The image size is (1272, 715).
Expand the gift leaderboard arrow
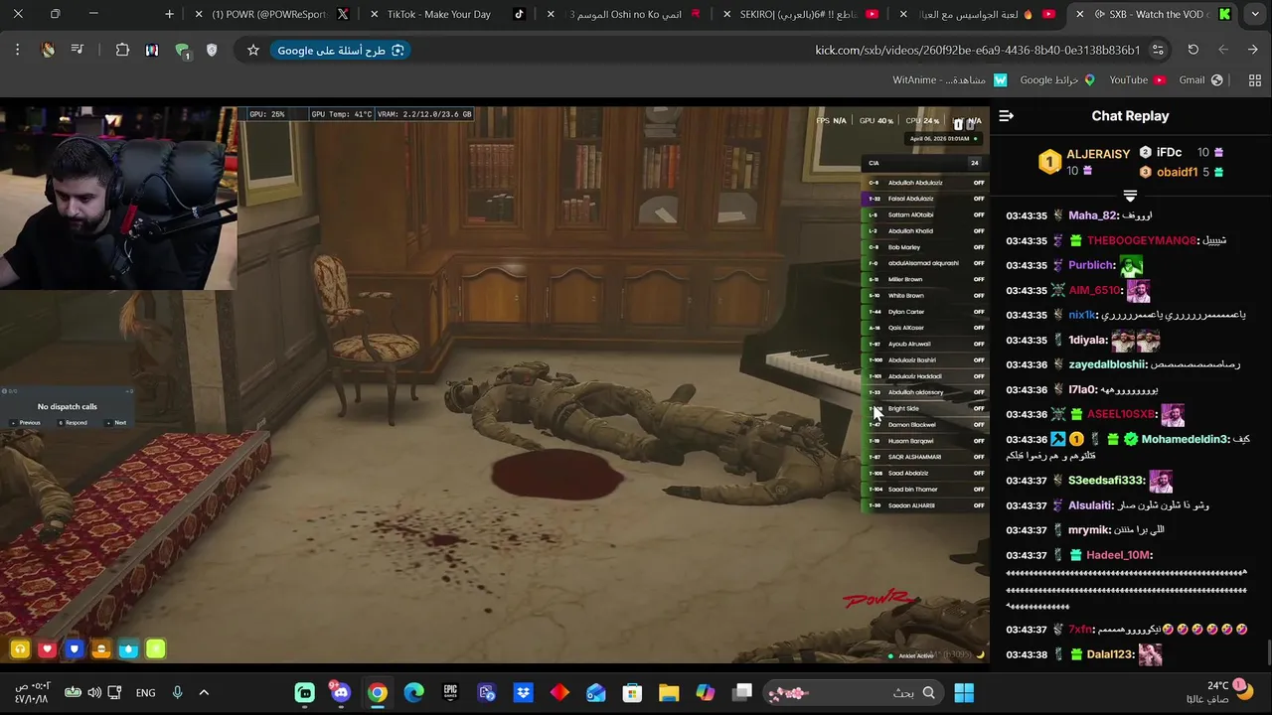pos(1130,196)
